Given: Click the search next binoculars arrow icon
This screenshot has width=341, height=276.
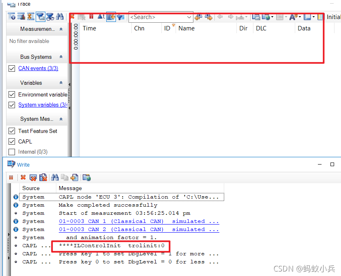Looking at the screenshot, I should click(208, 17).
